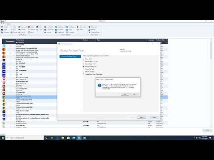Screen dimensions: 214x160
Task: Show items from Last Week
Action: 49,27
